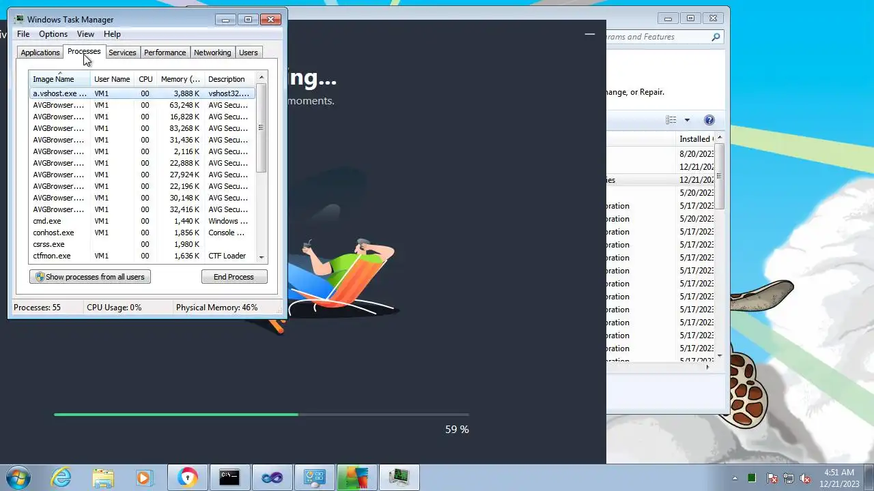874x491 pixels.
Task: Open Options menu in Task Manager
Action: click(53, 34)
